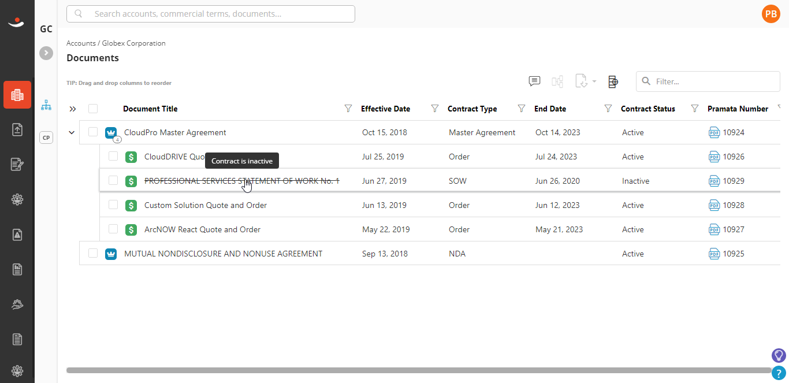Click the document search toolbar icon
Viewport: 789px width, 383px height.
tap(613, 82)
